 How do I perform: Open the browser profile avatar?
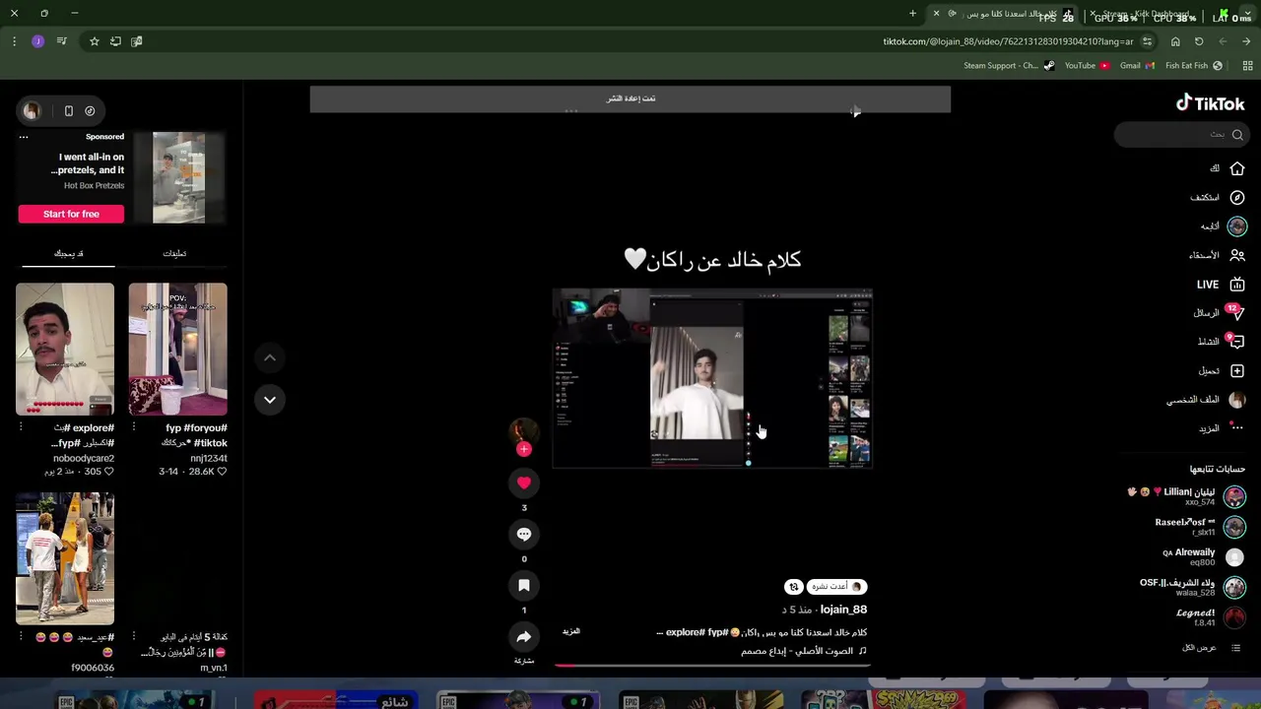click(x=37, y=41)
